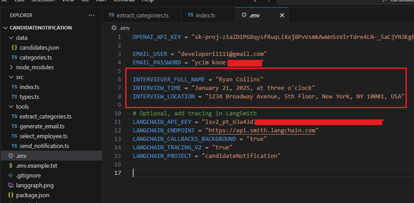The width and height of the screenshot is (414, 203).
Task: Click the TS icon on index.ts tab
Action: click(x=190, y=15)
